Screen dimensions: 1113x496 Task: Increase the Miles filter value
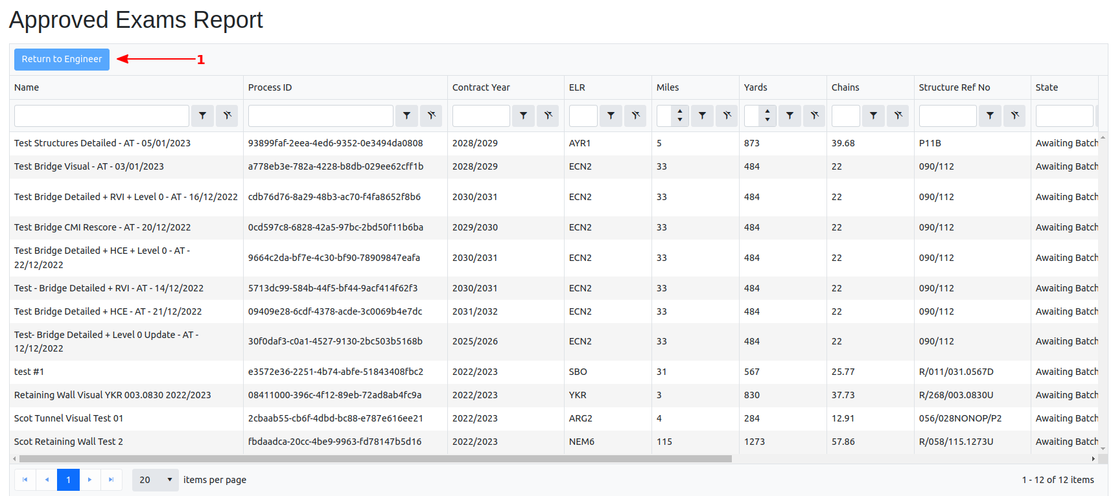click(679, 111)
